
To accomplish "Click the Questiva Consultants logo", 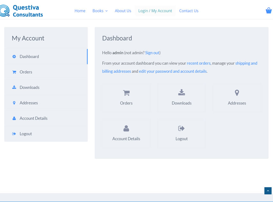I will pos(22,11).
